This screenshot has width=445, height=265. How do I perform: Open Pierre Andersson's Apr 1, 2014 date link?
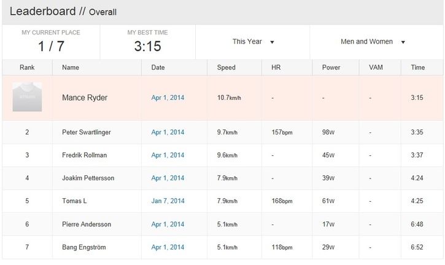(168, 224)
